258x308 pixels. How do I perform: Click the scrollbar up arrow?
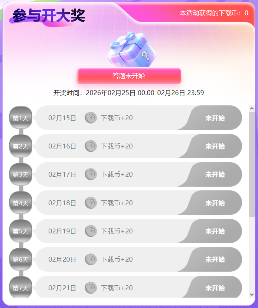[252, 109]
